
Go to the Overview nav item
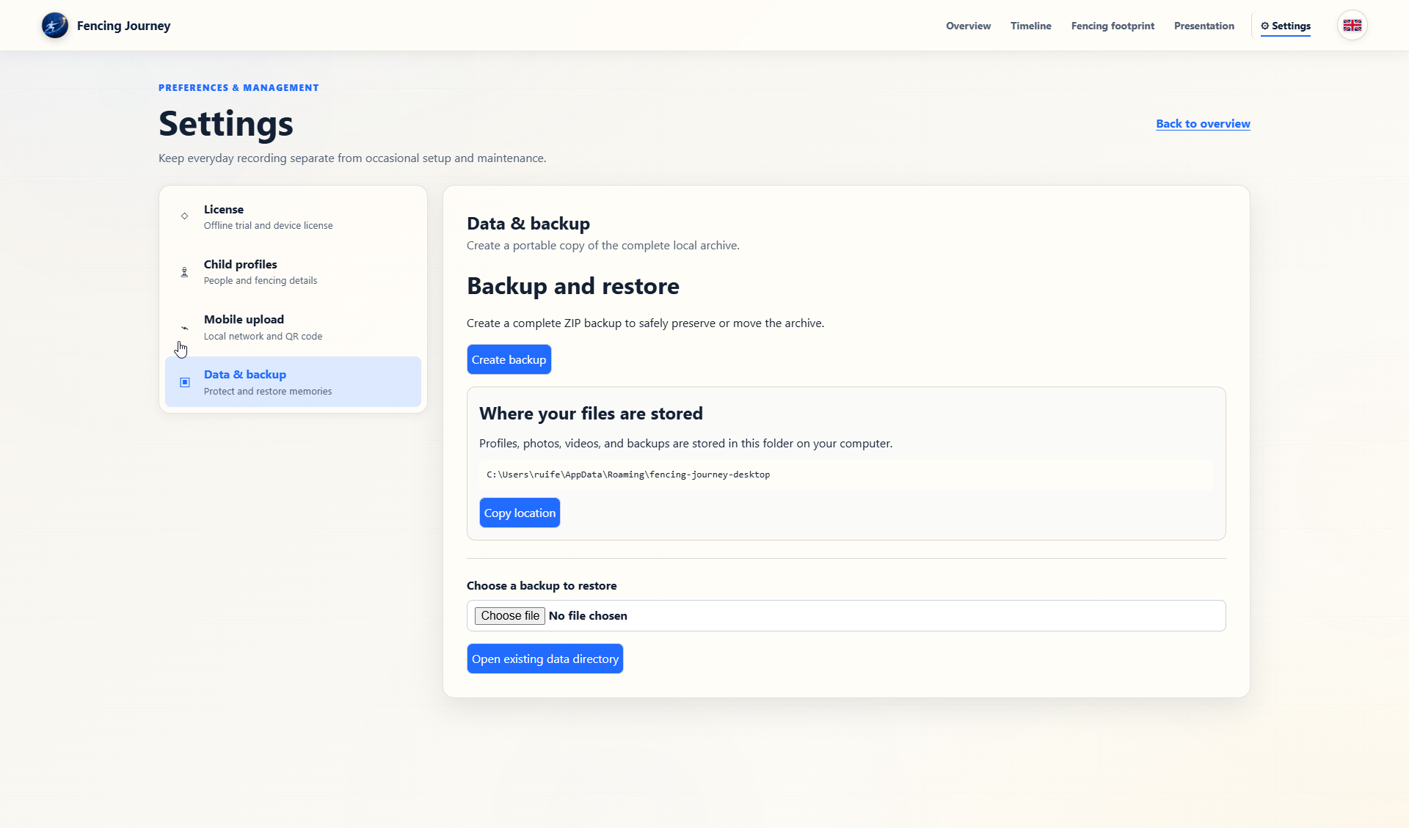pyautogui.click(x=968, y=26)
